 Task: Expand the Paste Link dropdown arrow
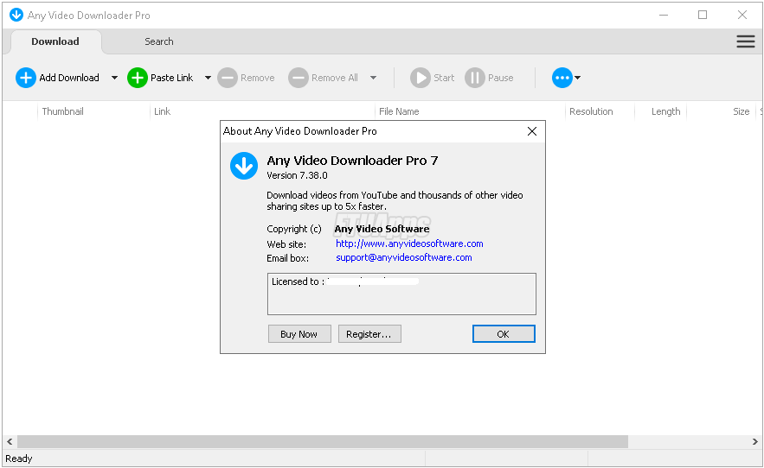208,78
